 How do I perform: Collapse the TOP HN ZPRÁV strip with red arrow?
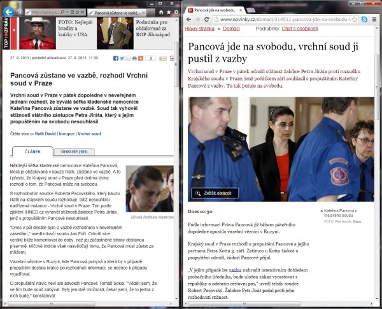tap(13, 30)
